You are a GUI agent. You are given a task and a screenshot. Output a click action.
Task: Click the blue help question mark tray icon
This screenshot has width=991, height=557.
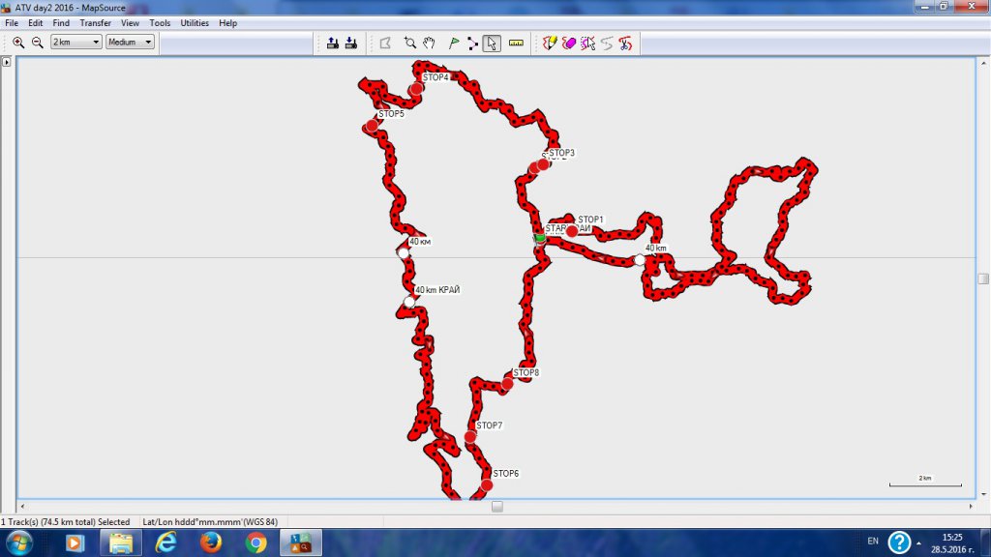click(x=899, y=542)
